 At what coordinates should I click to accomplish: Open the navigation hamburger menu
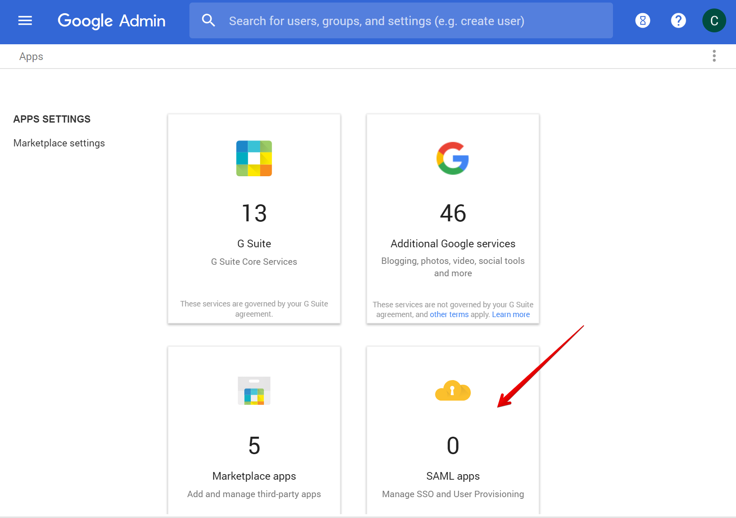coord(25,20)
